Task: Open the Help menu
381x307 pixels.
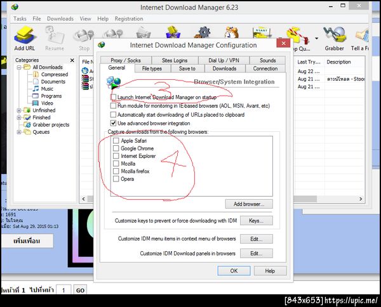Action: point(103,18)
